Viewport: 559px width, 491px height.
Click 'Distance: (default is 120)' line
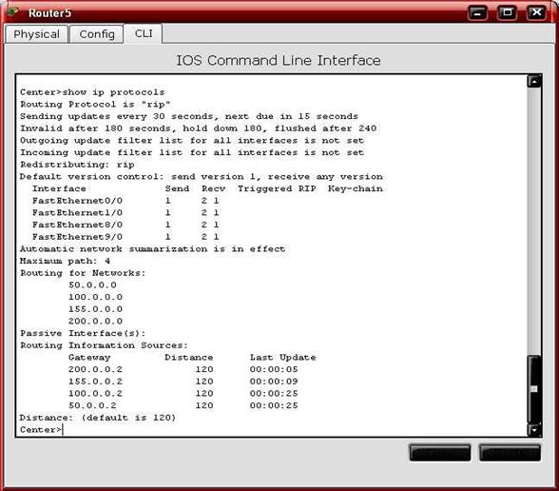pyautogui.click(x=98, y=418)
